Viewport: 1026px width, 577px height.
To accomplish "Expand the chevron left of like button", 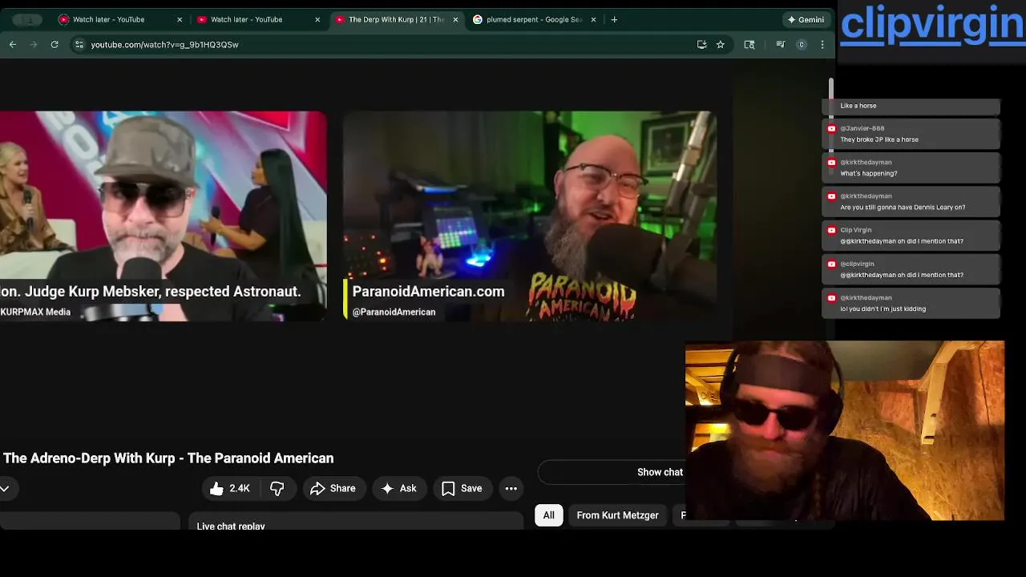I will 5,488.
